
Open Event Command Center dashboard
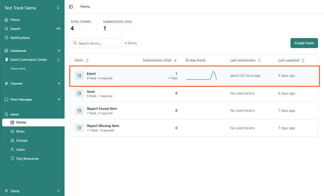point(29,60)
